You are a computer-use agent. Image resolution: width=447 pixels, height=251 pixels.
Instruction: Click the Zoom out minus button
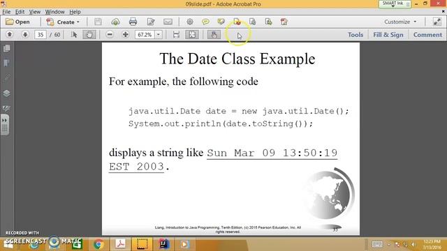click(x=110, y=34)
